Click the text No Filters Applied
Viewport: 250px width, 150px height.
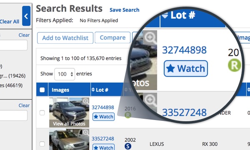coord(99,20)
